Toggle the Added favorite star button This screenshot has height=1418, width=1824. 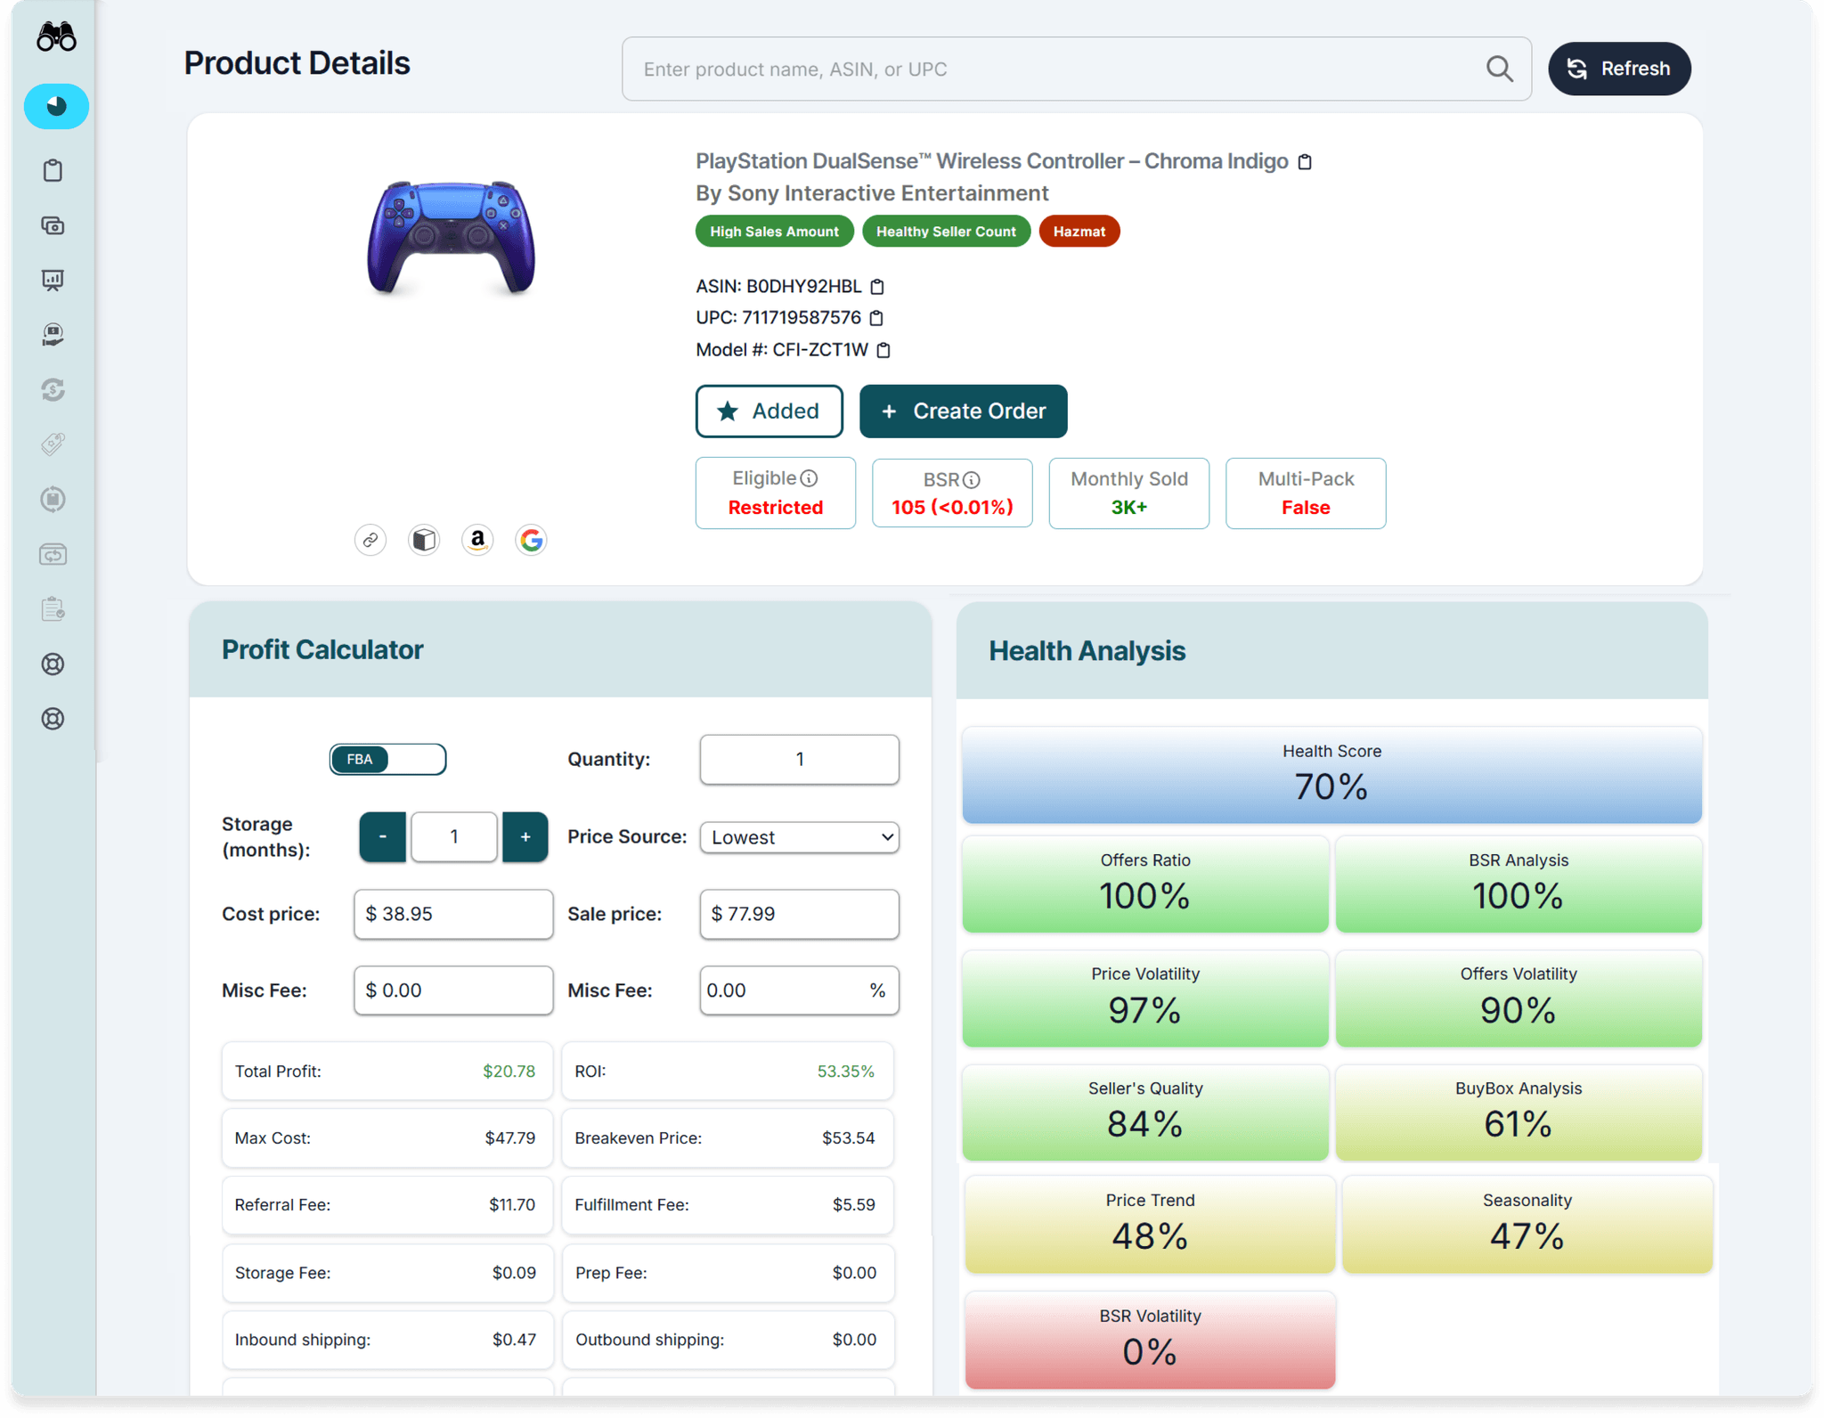769,412
